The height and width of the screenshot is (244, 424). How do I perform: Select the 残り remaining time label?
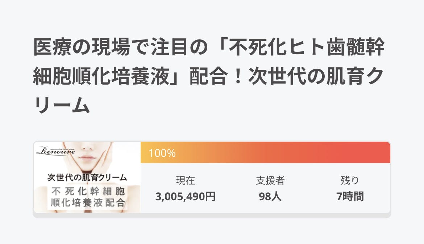(350, 180)
